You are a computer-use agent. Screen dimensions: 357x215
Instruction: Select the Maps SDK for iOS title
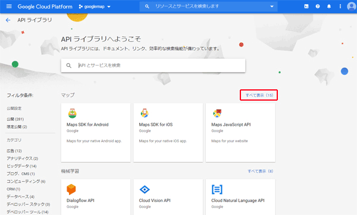(x=156, y=124)
